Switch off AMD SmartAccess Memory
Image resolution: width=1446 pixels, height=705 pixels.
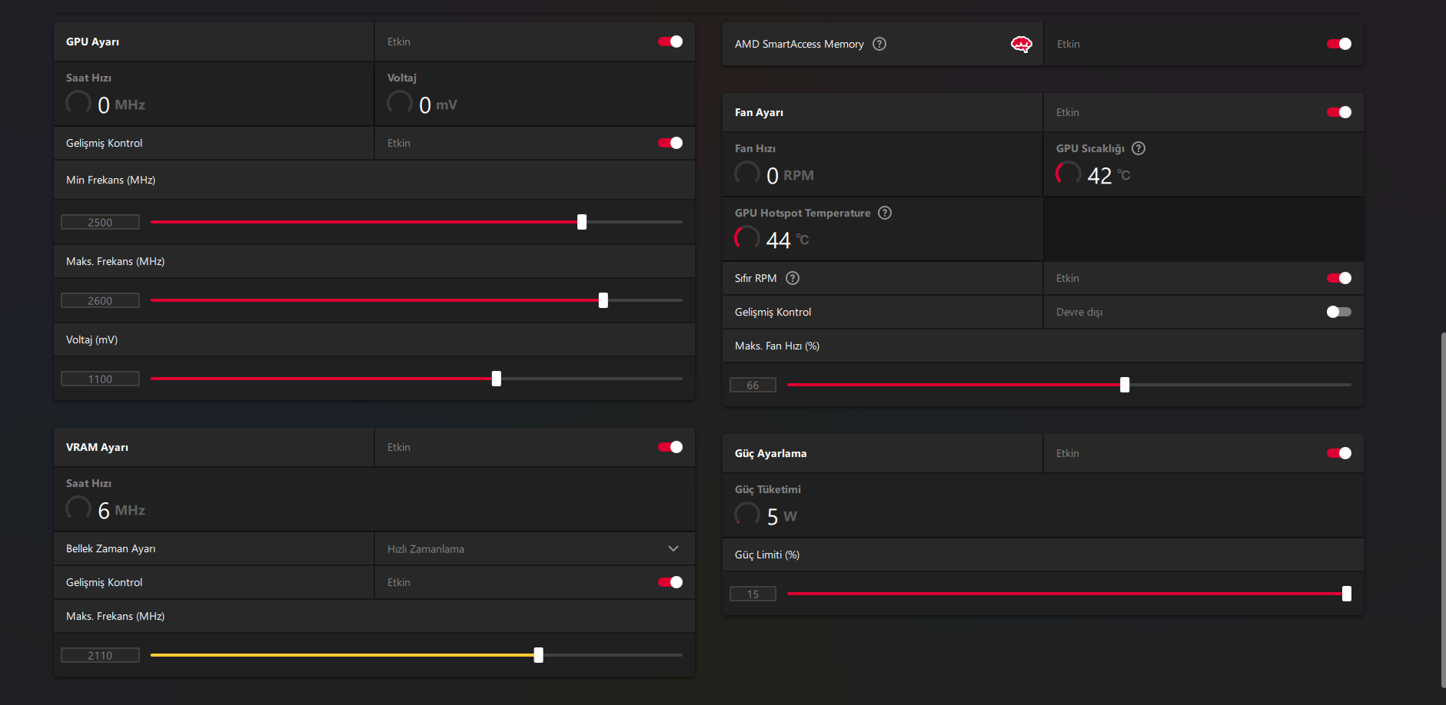tap(1338, 44)
